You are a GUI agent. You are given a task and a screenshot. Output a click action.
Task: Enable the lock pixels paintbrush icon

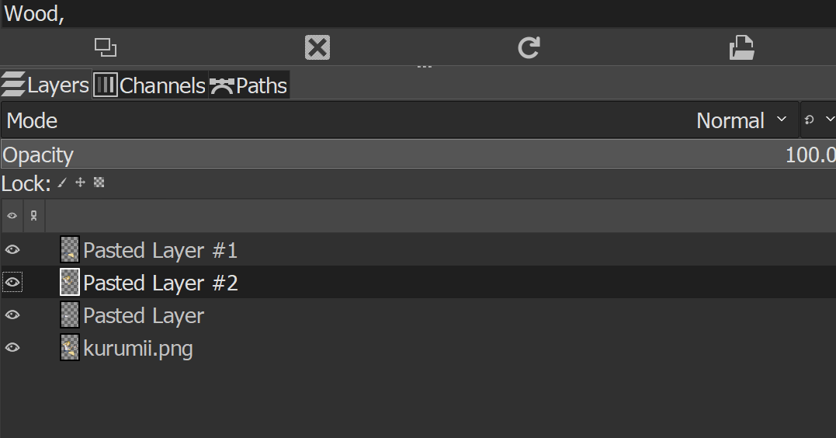click(x=62, y=183)
